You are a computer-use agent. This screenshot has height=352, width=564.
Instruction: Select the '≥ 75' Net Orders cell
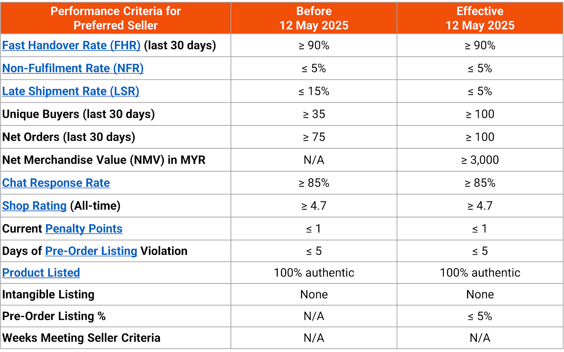[314, 137]
